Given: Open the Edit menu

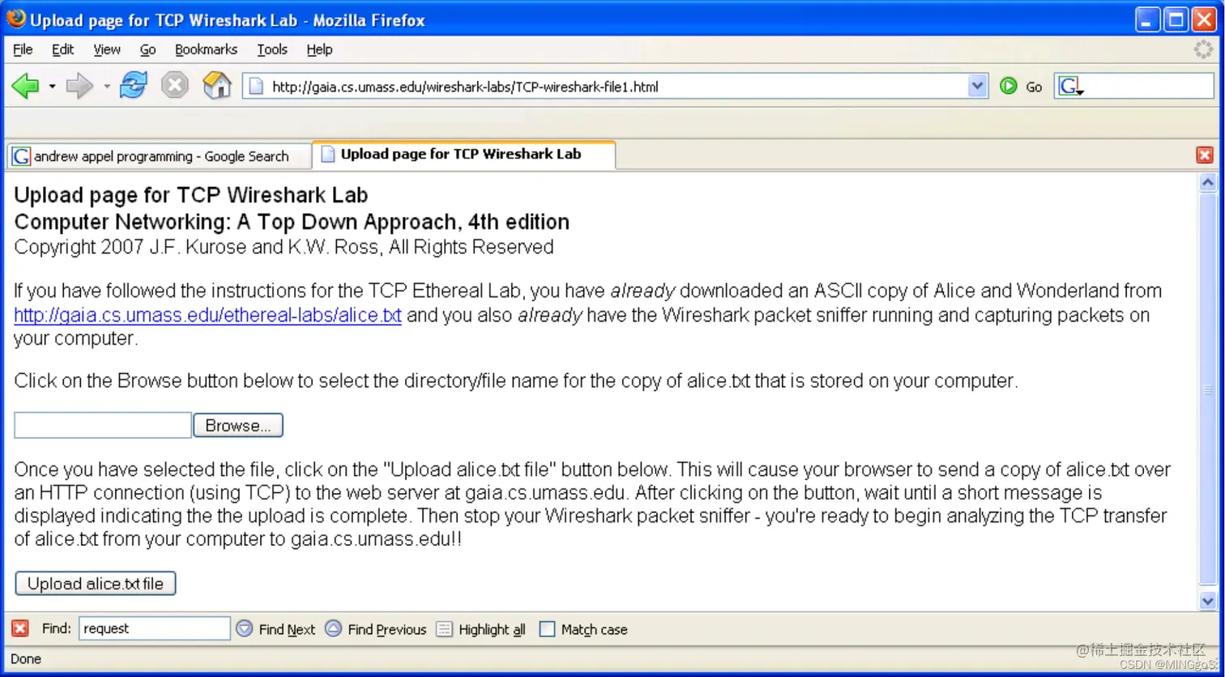Looking at the screenshot, I should (62, 49).
